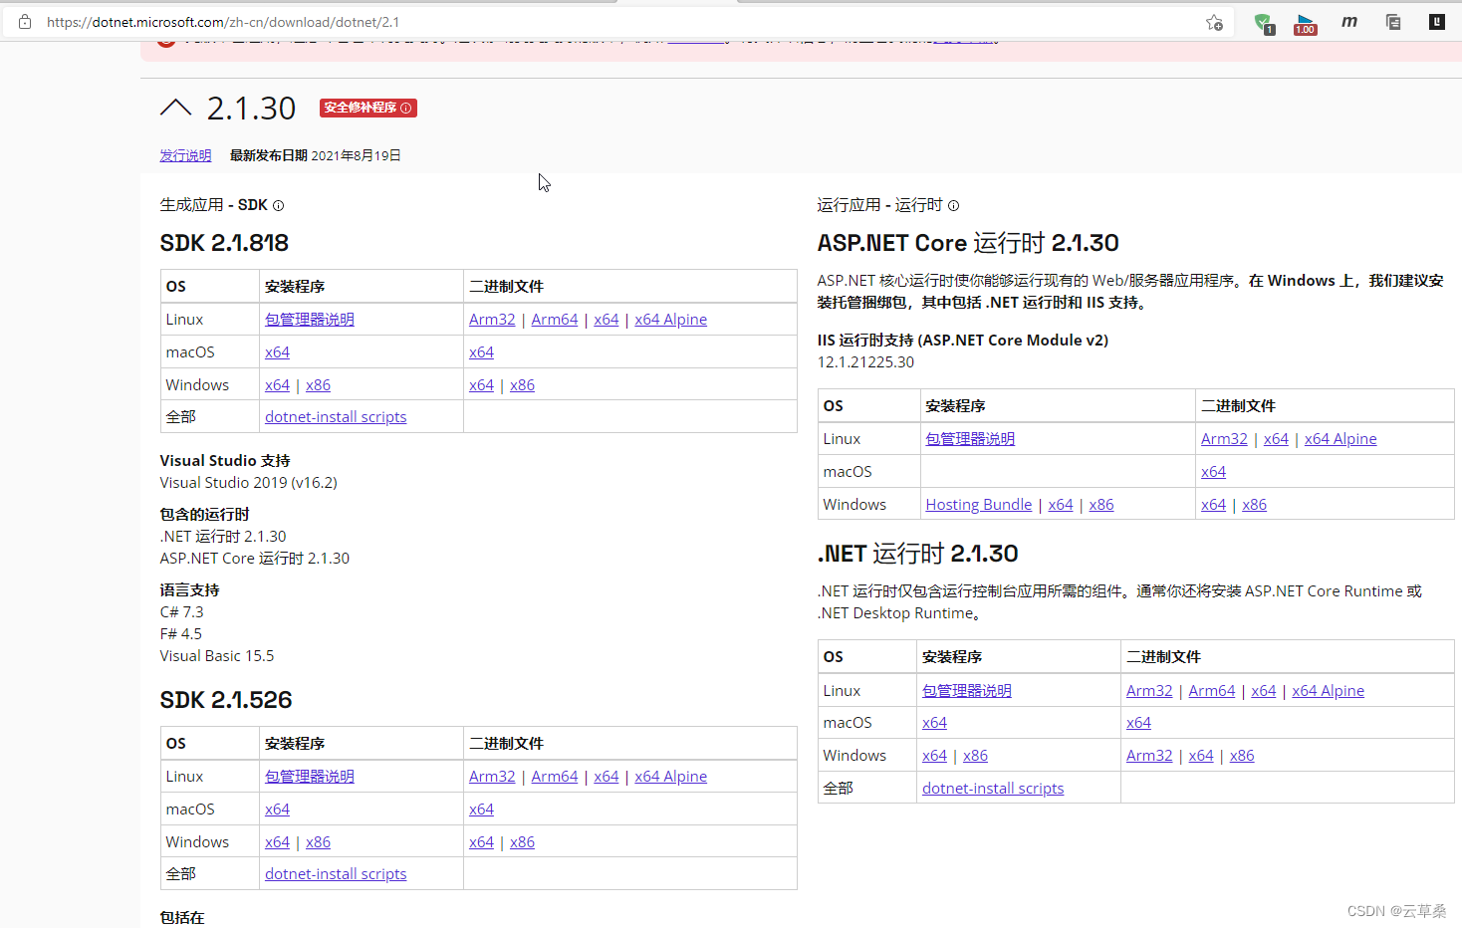Select 'Visual Studio 2019 (v16.2)' text
This screenshot has height=928, width=1462.
pyautogui.click(x=248, y=483)
